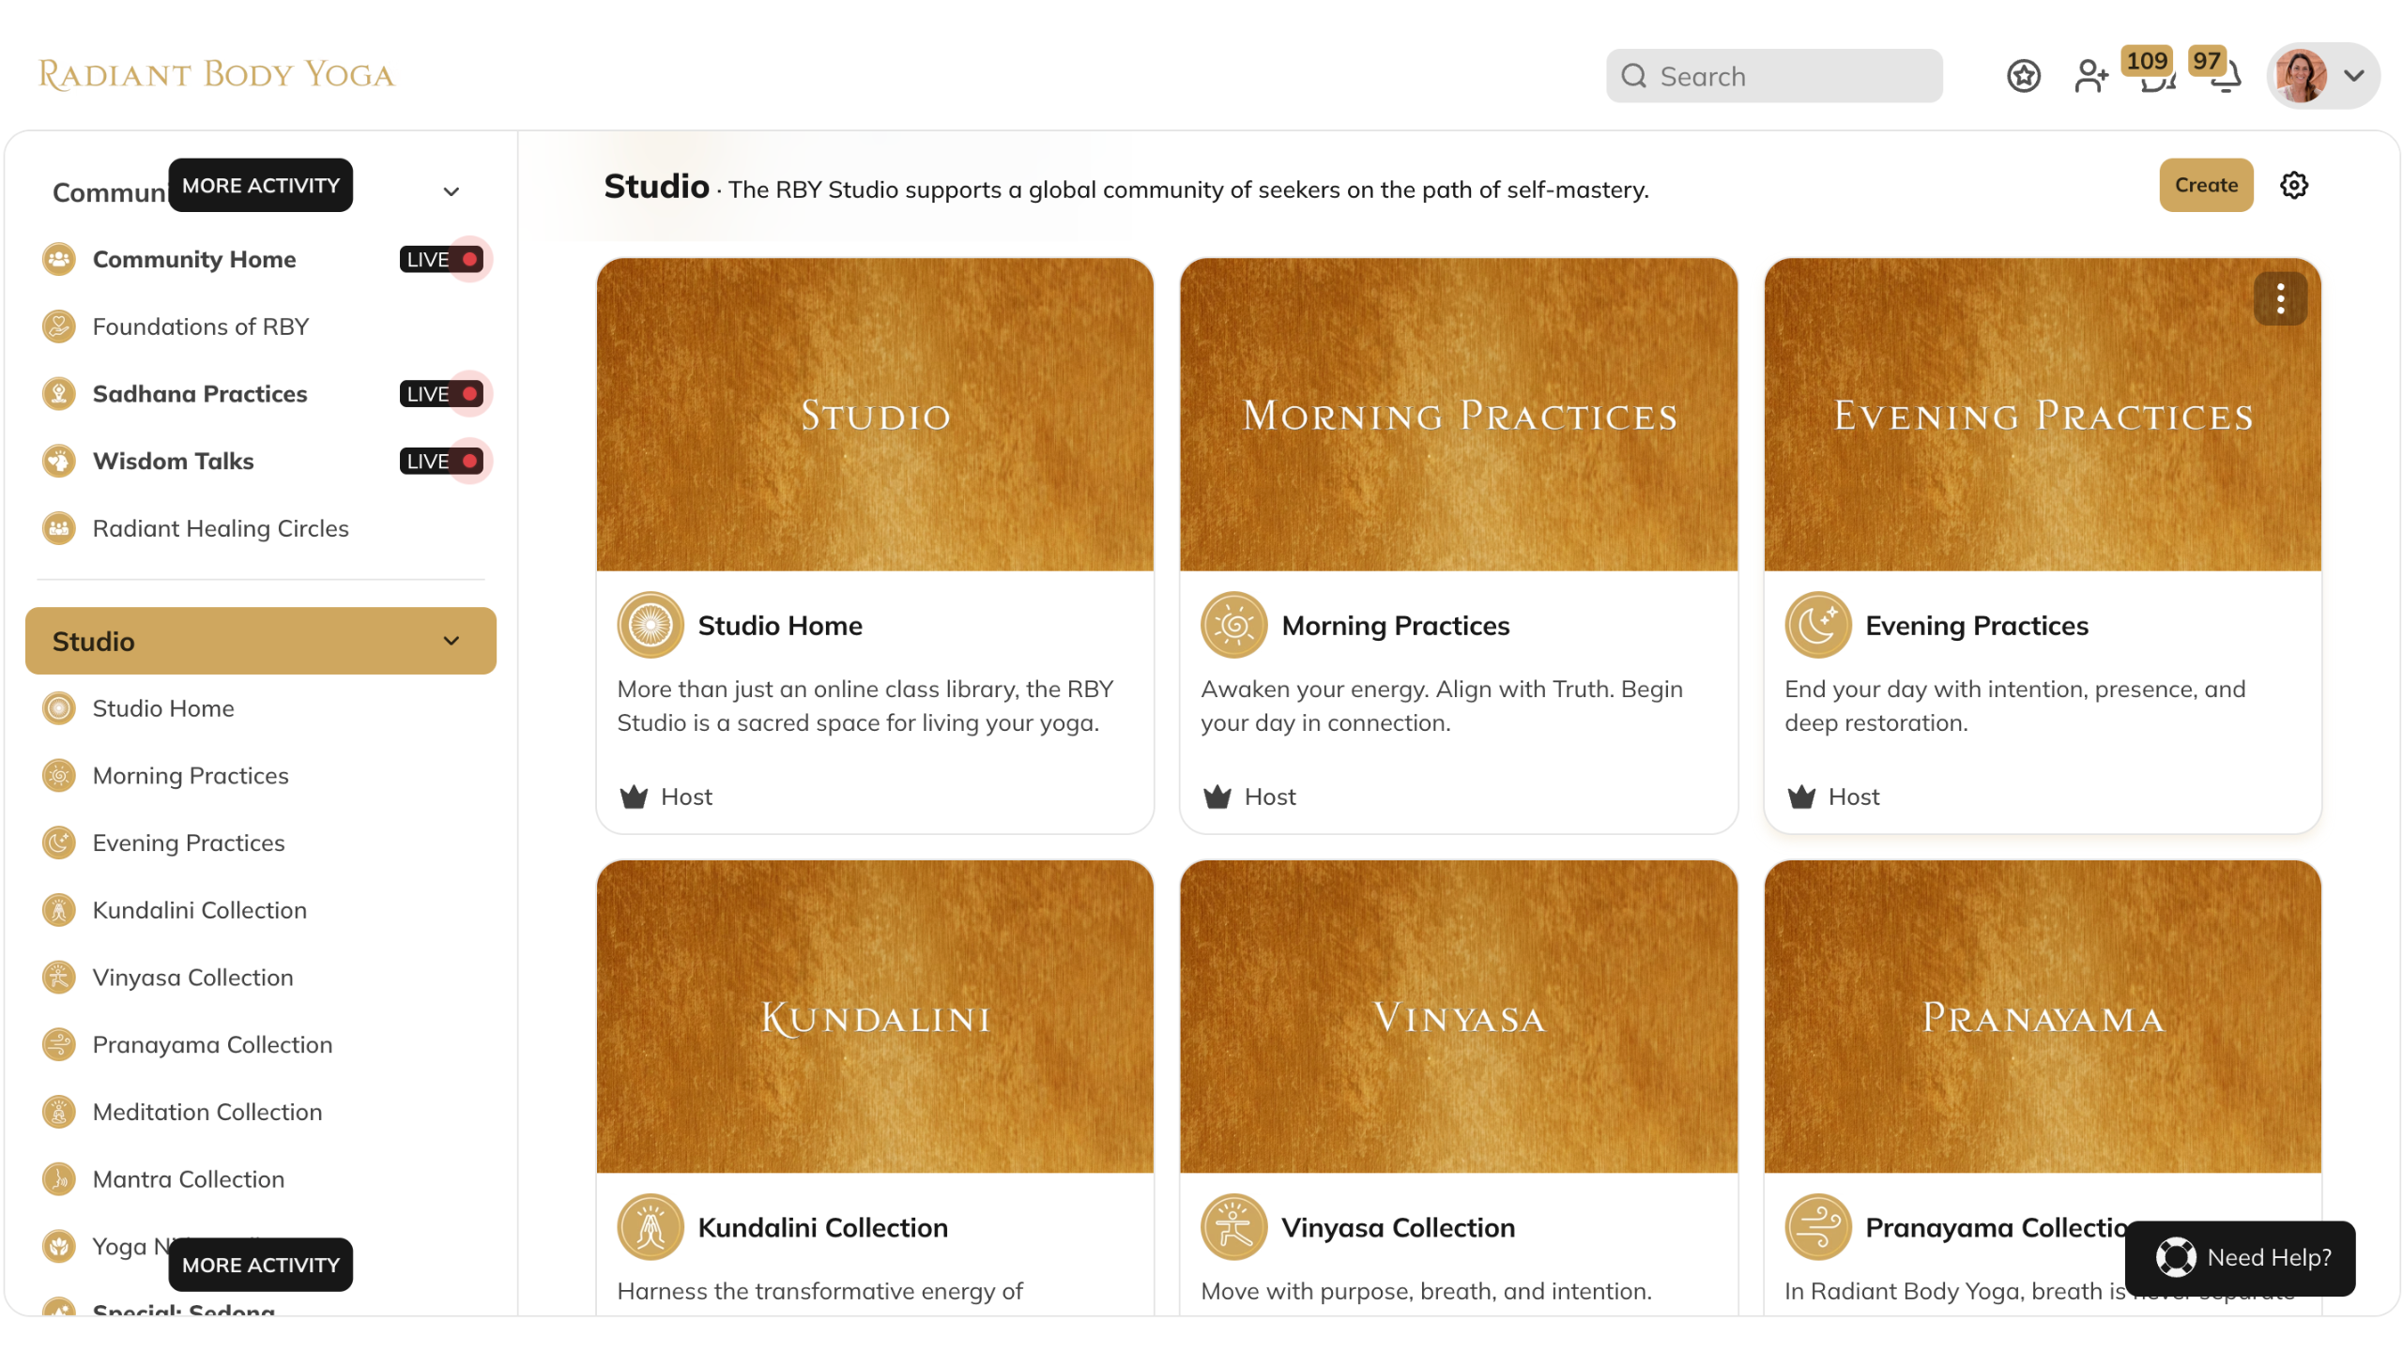Click Vinyasa Collection sidebar icon
The height and width of the screenshot is (1351, 2403).
[x=59, y=978]
